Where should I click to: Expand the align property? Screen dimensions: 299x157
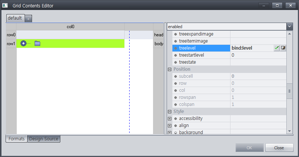[170, 126]
